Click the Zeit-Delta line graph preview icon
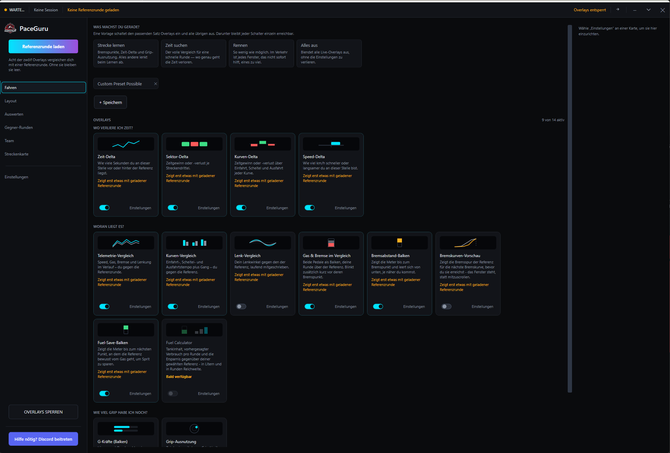Screen dimensions: 670x453 pyautogui.click(x=126, y=144)
